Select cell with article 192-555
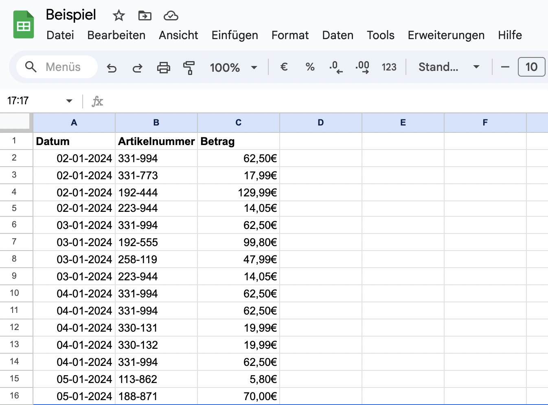 [156, 242]
